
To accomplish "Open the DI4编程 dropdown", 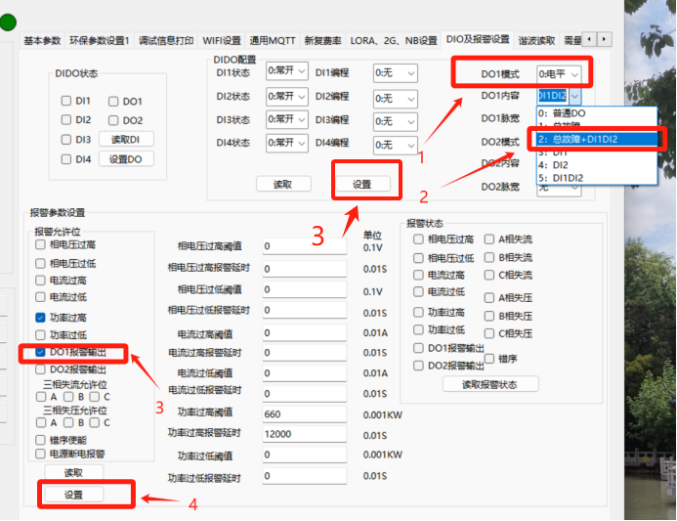I will pyautogui.click(x=395, y=144).
